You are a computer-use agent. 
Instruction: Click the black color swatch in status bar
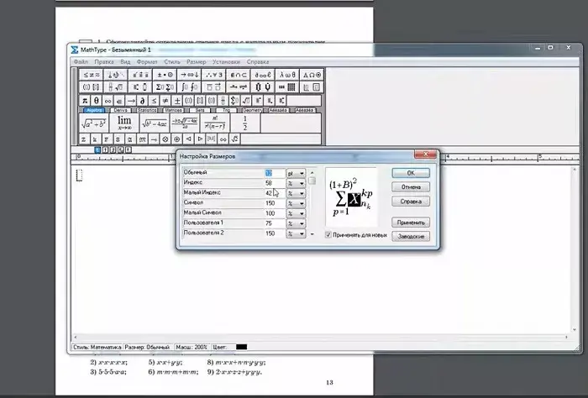[241, 347]
